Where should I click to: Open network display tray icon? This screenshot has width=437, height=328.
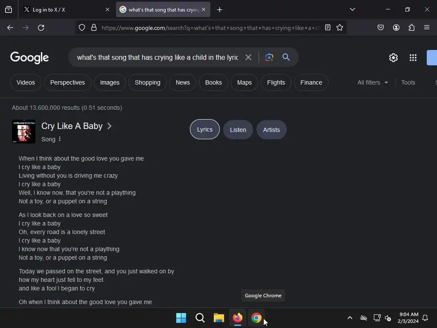[377, 318]
